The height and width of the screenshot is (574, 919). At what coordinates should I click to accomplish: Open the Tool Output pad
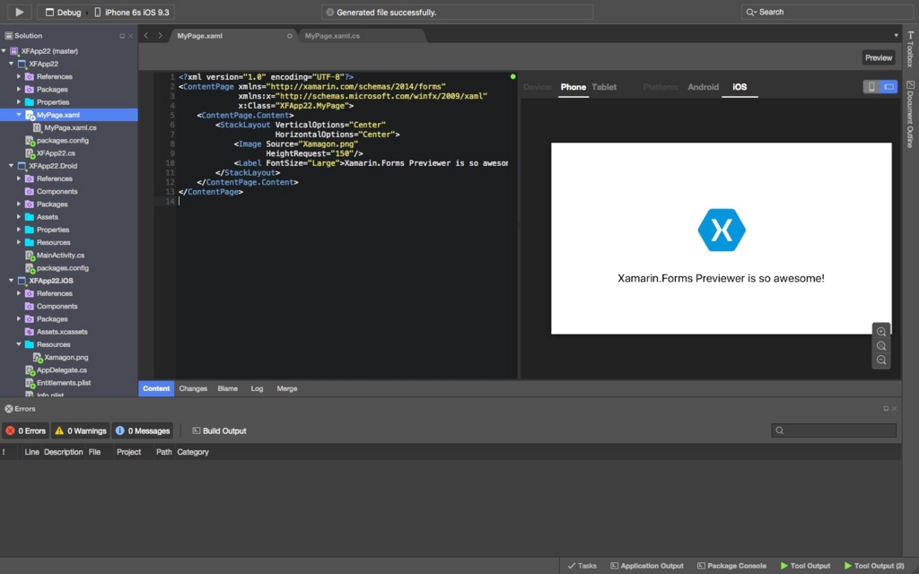[x=805, y=566]
